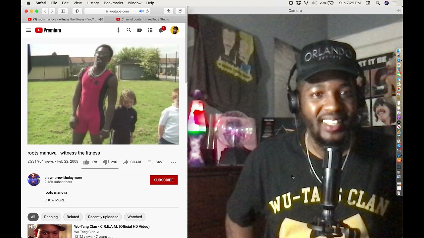
Task: Open the Safari menu
Action: (41, 3)
